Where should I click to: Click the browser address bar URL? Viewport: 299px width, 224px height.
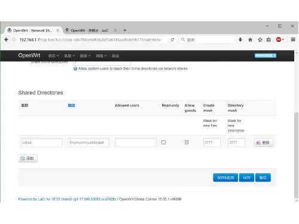coord(90,39)
